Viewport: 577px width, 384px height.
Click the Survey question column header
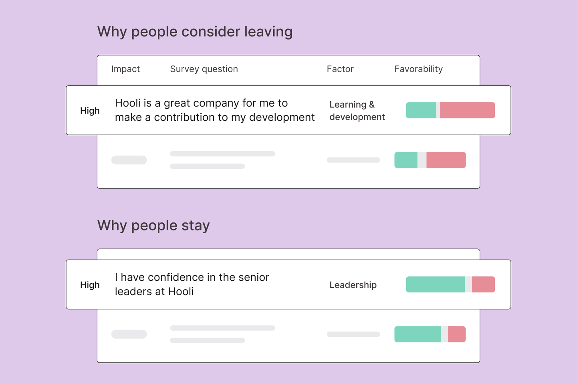coord(204,69)
